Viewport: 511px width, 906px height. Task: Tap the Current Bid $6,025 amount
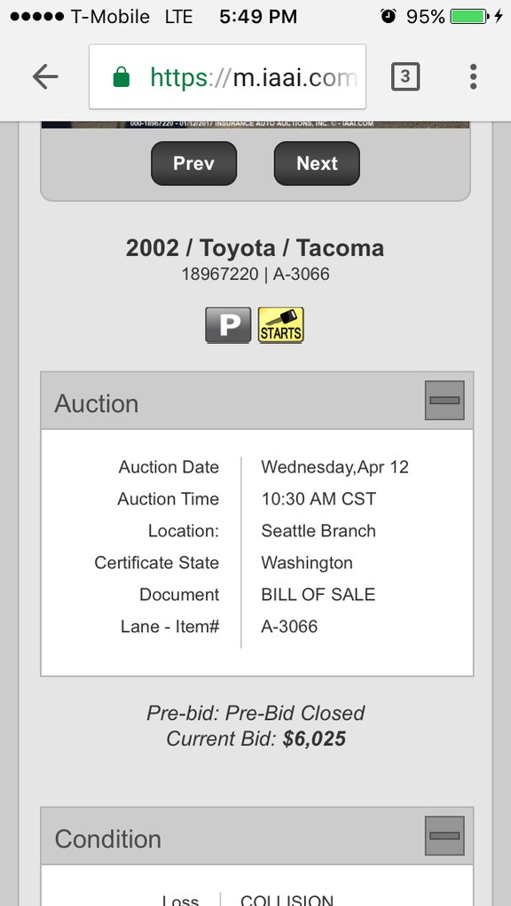pos(314,738)
